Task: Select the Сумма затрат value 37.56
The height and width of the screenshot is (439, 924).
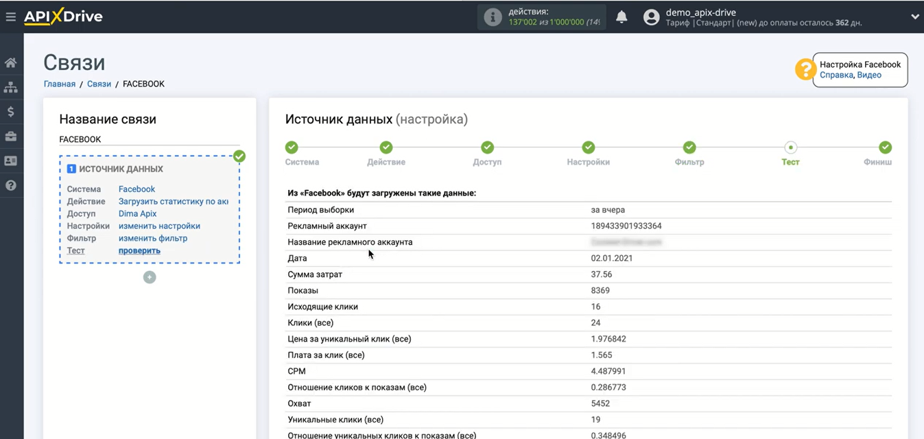Action: 602,275
